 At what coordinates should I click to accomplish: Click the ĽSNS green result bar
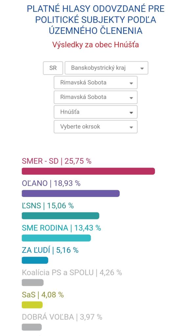[60, 216]
